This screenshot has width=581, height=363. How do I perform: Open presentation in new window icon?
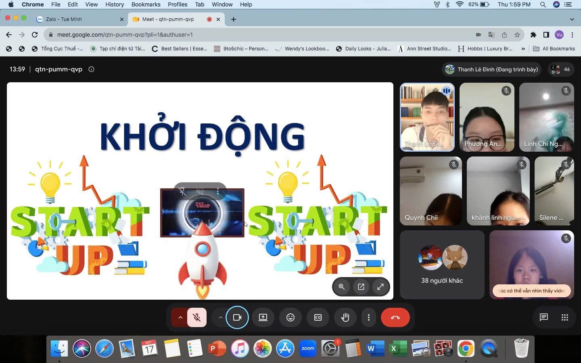coord(361,287)
